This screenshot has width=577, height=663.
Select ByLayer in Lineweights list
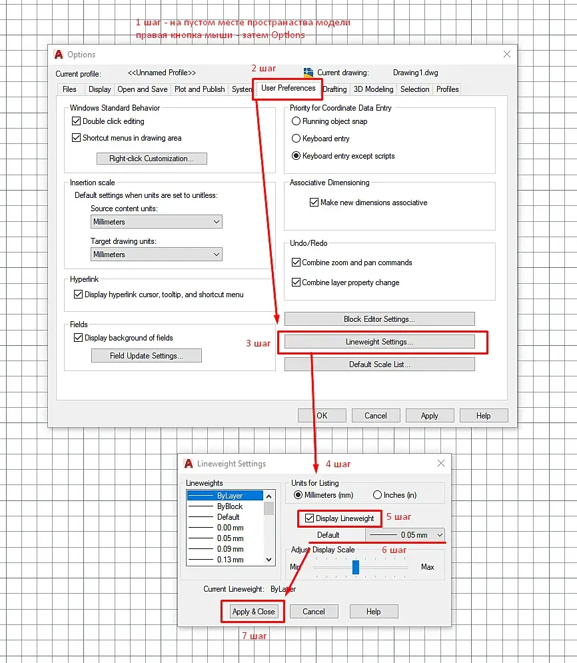click(225, 495)
